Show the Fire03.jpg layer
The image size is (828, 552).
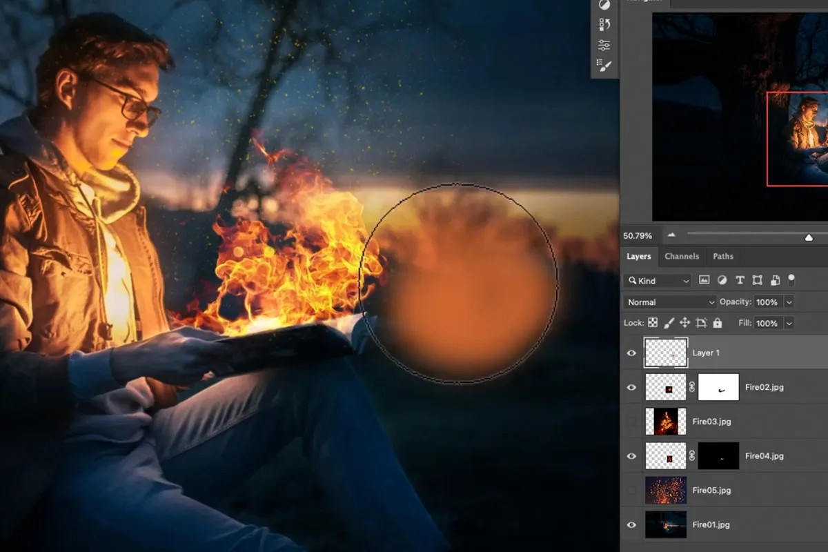[x=631, y=422]
